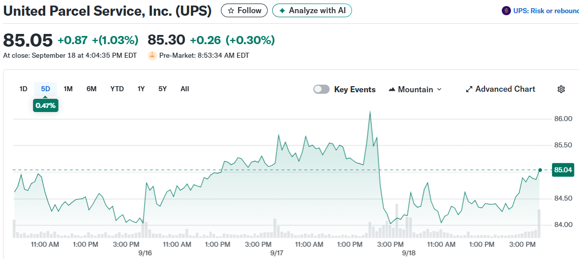Select the 1D time range tab
Viewport: 579px width, 259px height.
[x=23, y=89]
